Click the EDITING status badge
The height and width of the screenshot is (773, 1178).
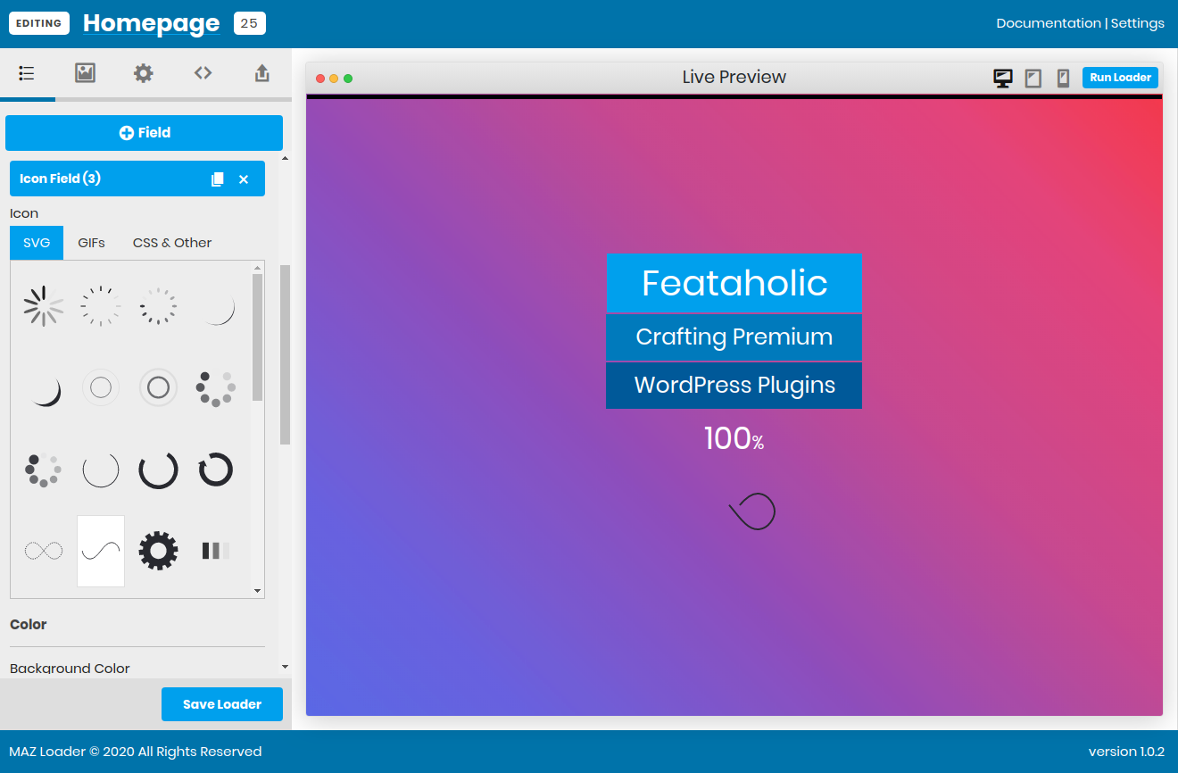[x=39, y=23]
